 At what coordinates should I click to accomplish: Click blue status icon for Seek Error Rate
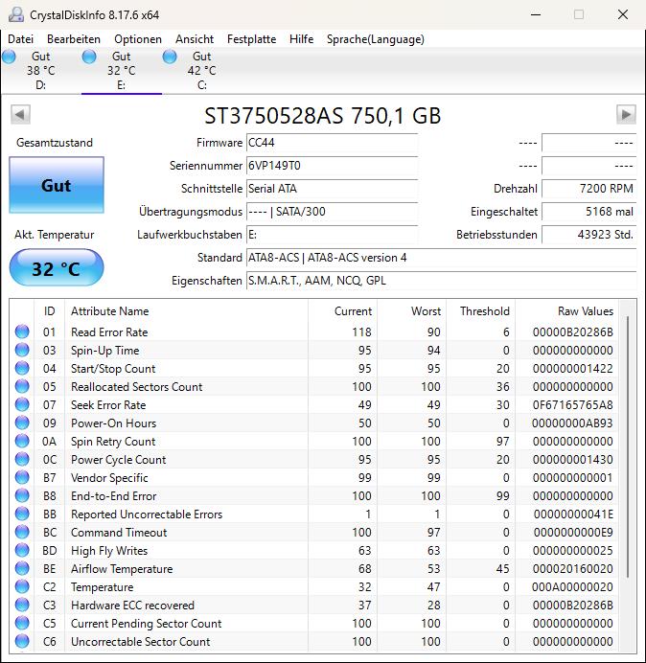point(22,404)
